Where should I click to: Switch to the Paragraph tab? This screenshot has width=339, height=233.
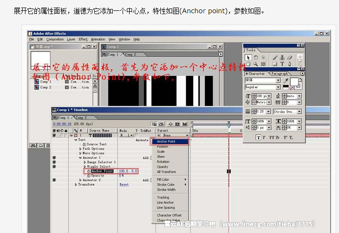click(x=280, y=74)
